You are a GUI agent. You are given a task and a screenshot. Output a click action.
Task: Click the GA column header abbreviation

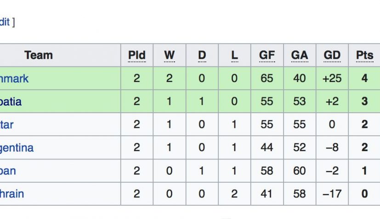pyautogui.click(x=299, y=55)
